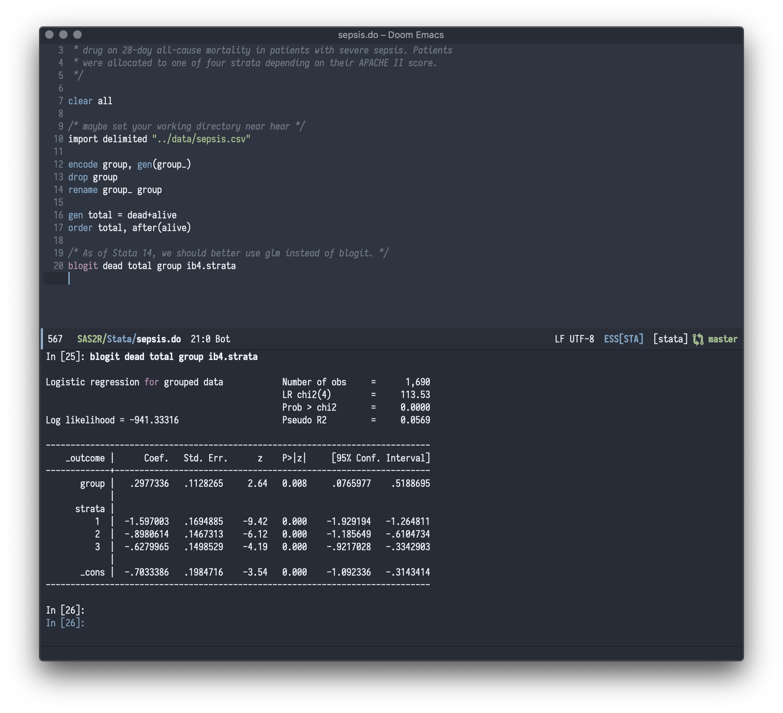
Task: Click the "../data/sepsis.csv" file path string
Action: click(x=201, y=139)
